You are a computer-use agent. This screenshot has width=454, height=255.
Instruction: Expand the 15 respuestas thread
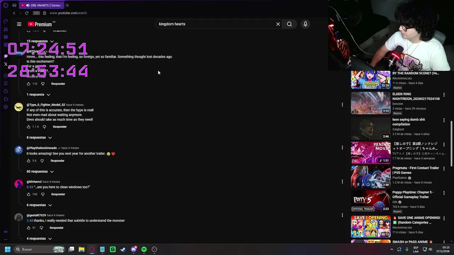pos(40,41)
